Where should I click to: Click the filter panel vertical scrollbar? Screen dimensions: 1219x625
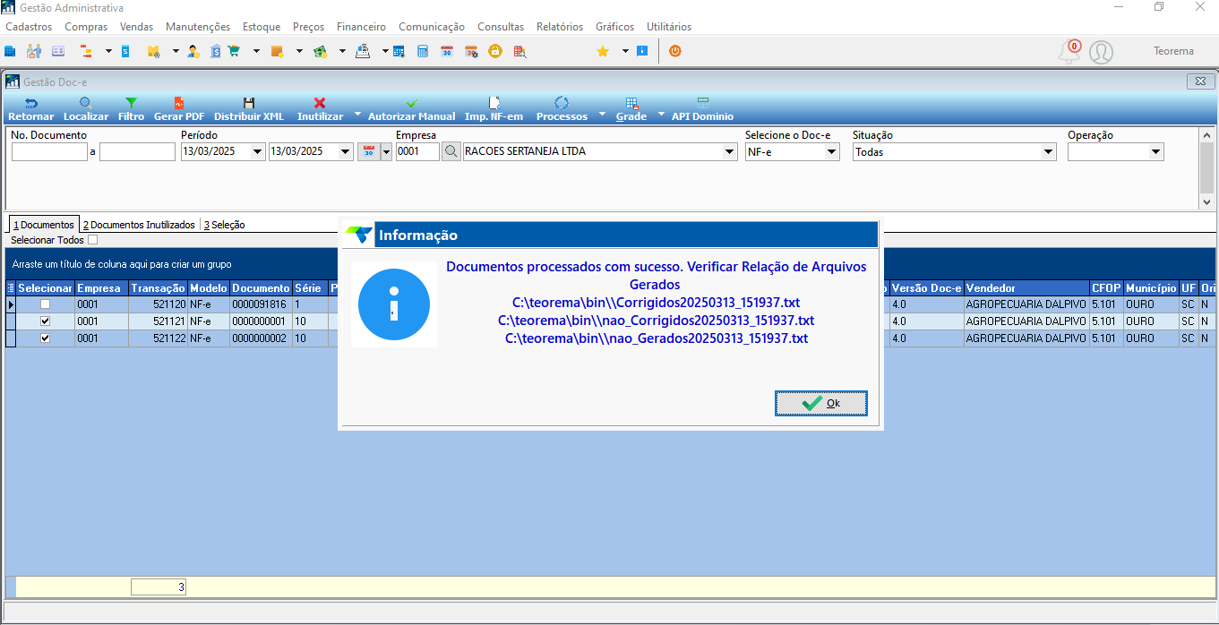1206,168
